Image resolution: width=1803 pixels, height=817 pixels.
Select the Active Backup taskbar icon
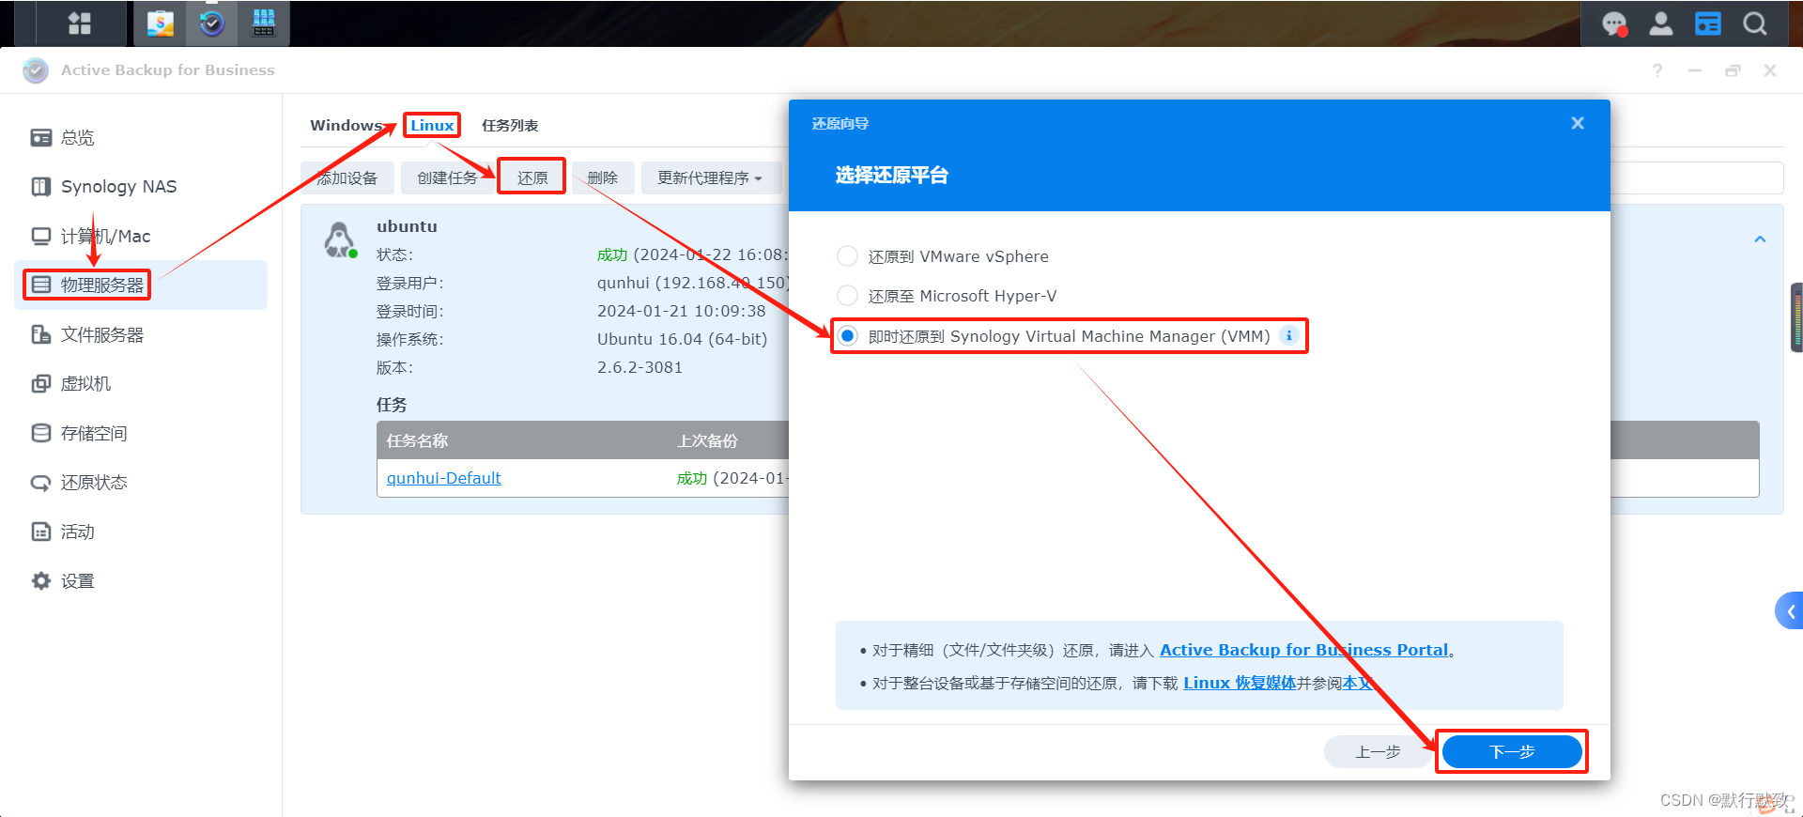click(212, 23)
